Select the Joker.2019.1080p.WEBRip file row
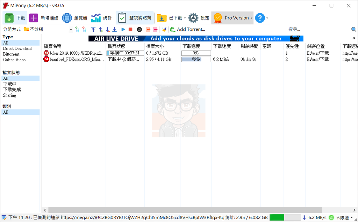The width and height of the screenshot is (358, 222). pos(200,53)
